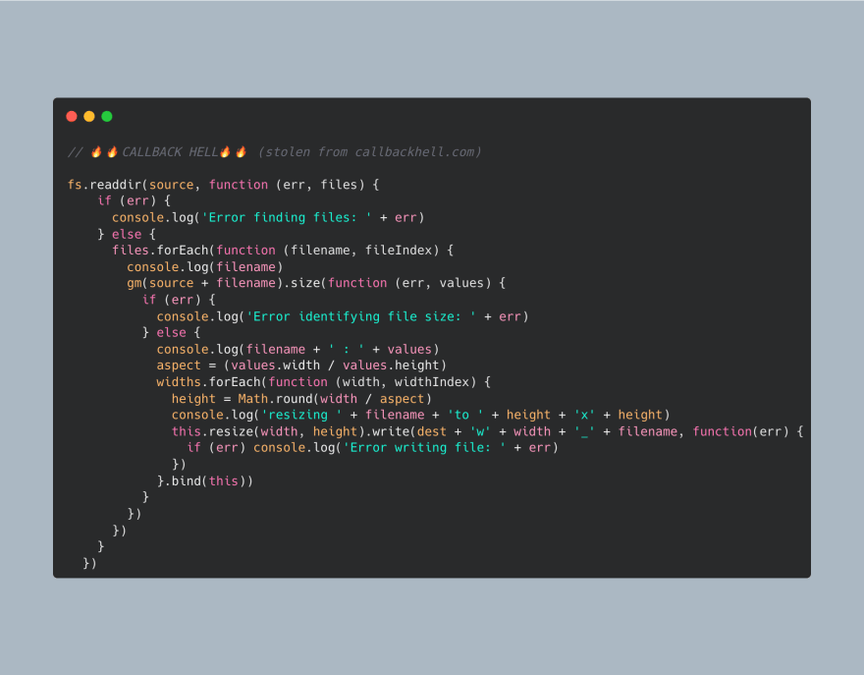Click the string 'Error finding files: '
Screen dimensions: 864x675
(287, 218)
